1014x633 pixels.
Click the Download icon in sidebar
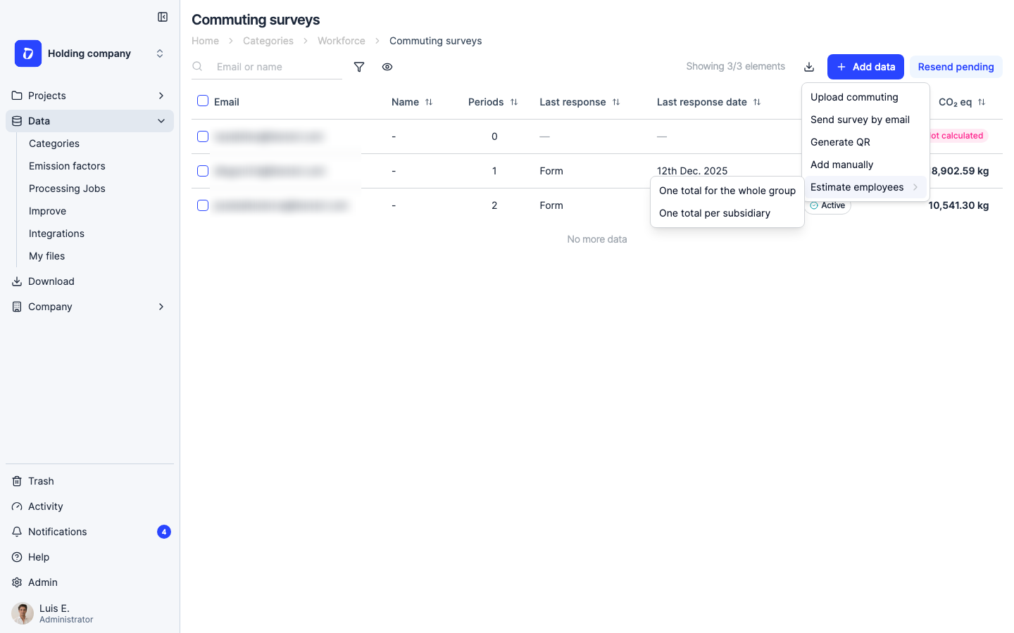coord(17,281)
